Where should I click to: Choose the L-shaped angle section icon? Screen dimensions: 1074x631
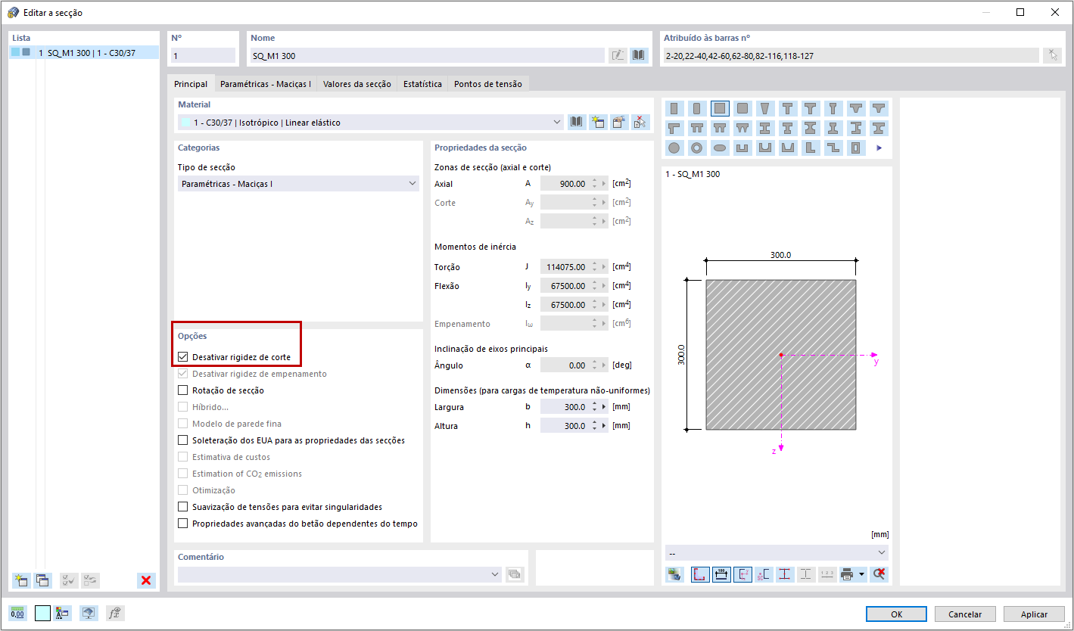(811, 148)
